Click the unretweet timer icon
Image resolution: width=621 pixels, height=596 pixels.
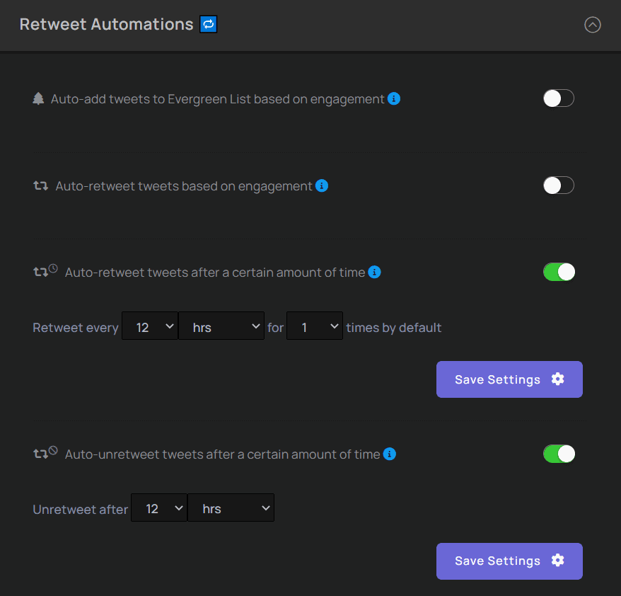[x=45, y=452]
